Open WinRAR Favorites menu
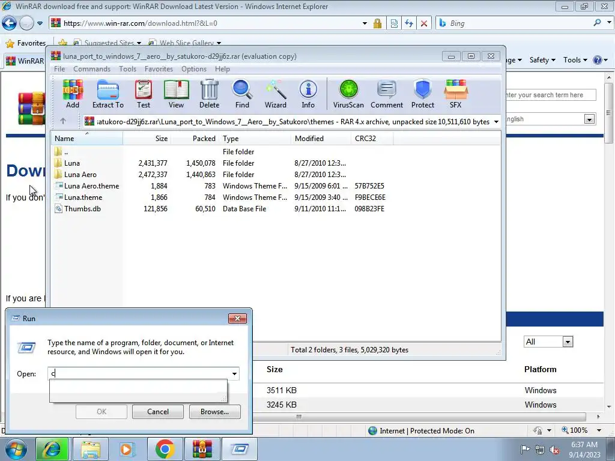The height and width of the screenshot is (461, 615). point(159,69)
